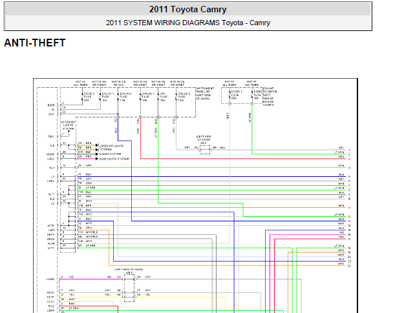Select the "GAUGE 1 FUSE" label
The image size is (393, 313).
pyautogui.click(x=148, y=96)
